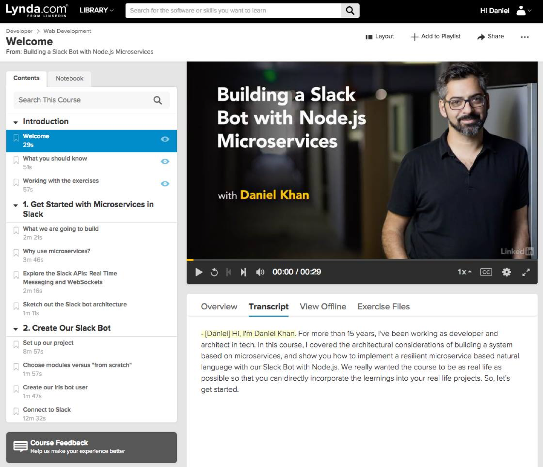Open the View Offline tab
Screen dimensions: 543x467
tap(323, 307)
